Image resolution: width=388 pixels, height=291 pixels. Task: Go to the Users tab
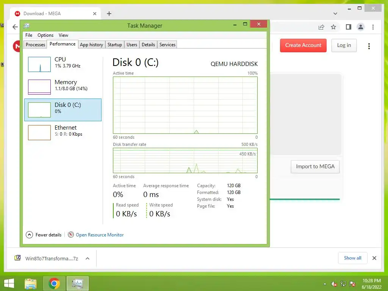click(131, 45)
